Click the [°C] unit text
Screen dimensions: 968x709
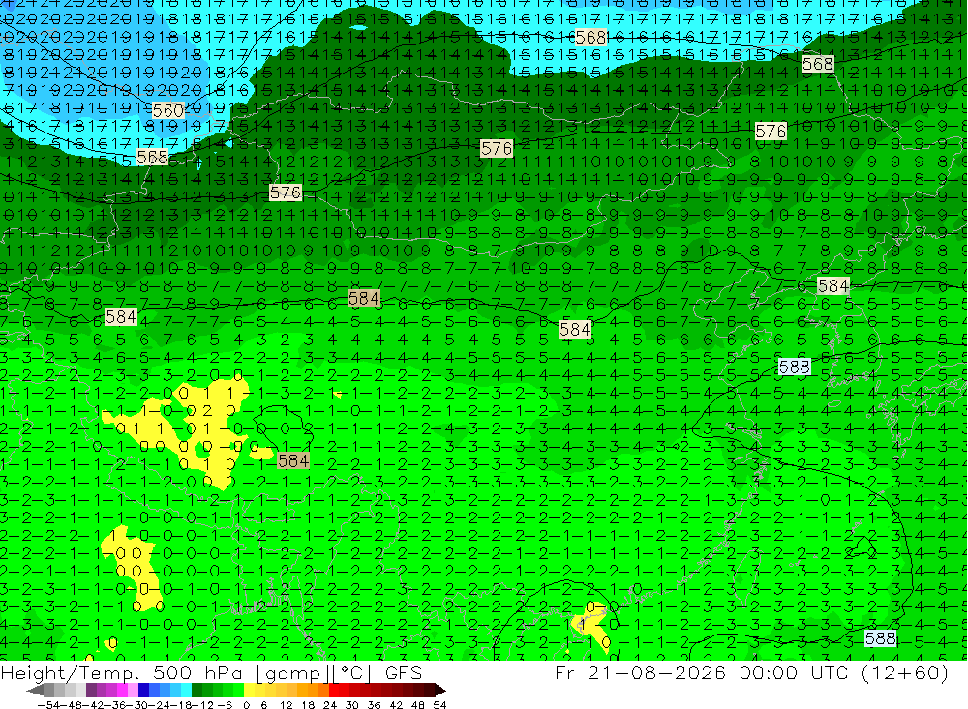[352, 674]
